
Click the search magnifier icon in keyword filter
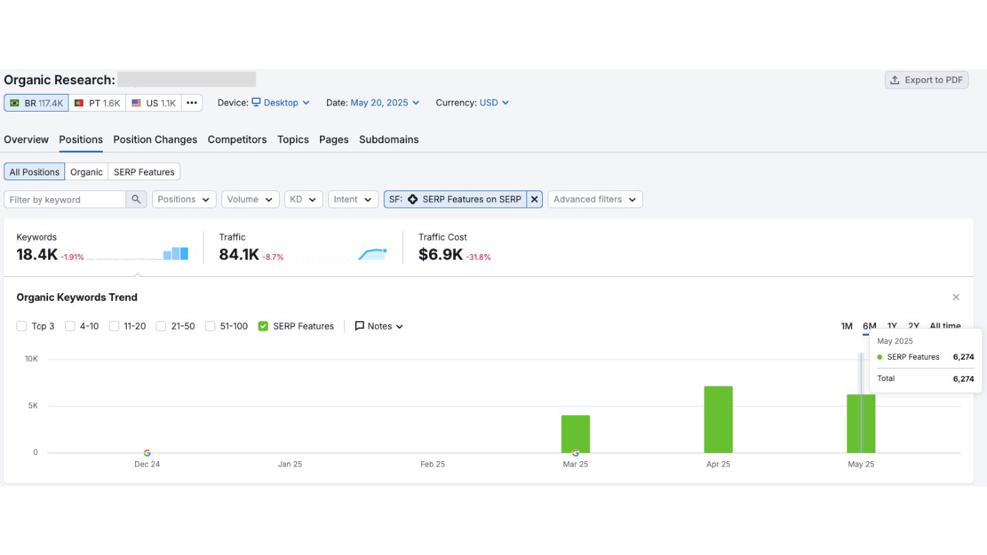click(x=136, y=199)
